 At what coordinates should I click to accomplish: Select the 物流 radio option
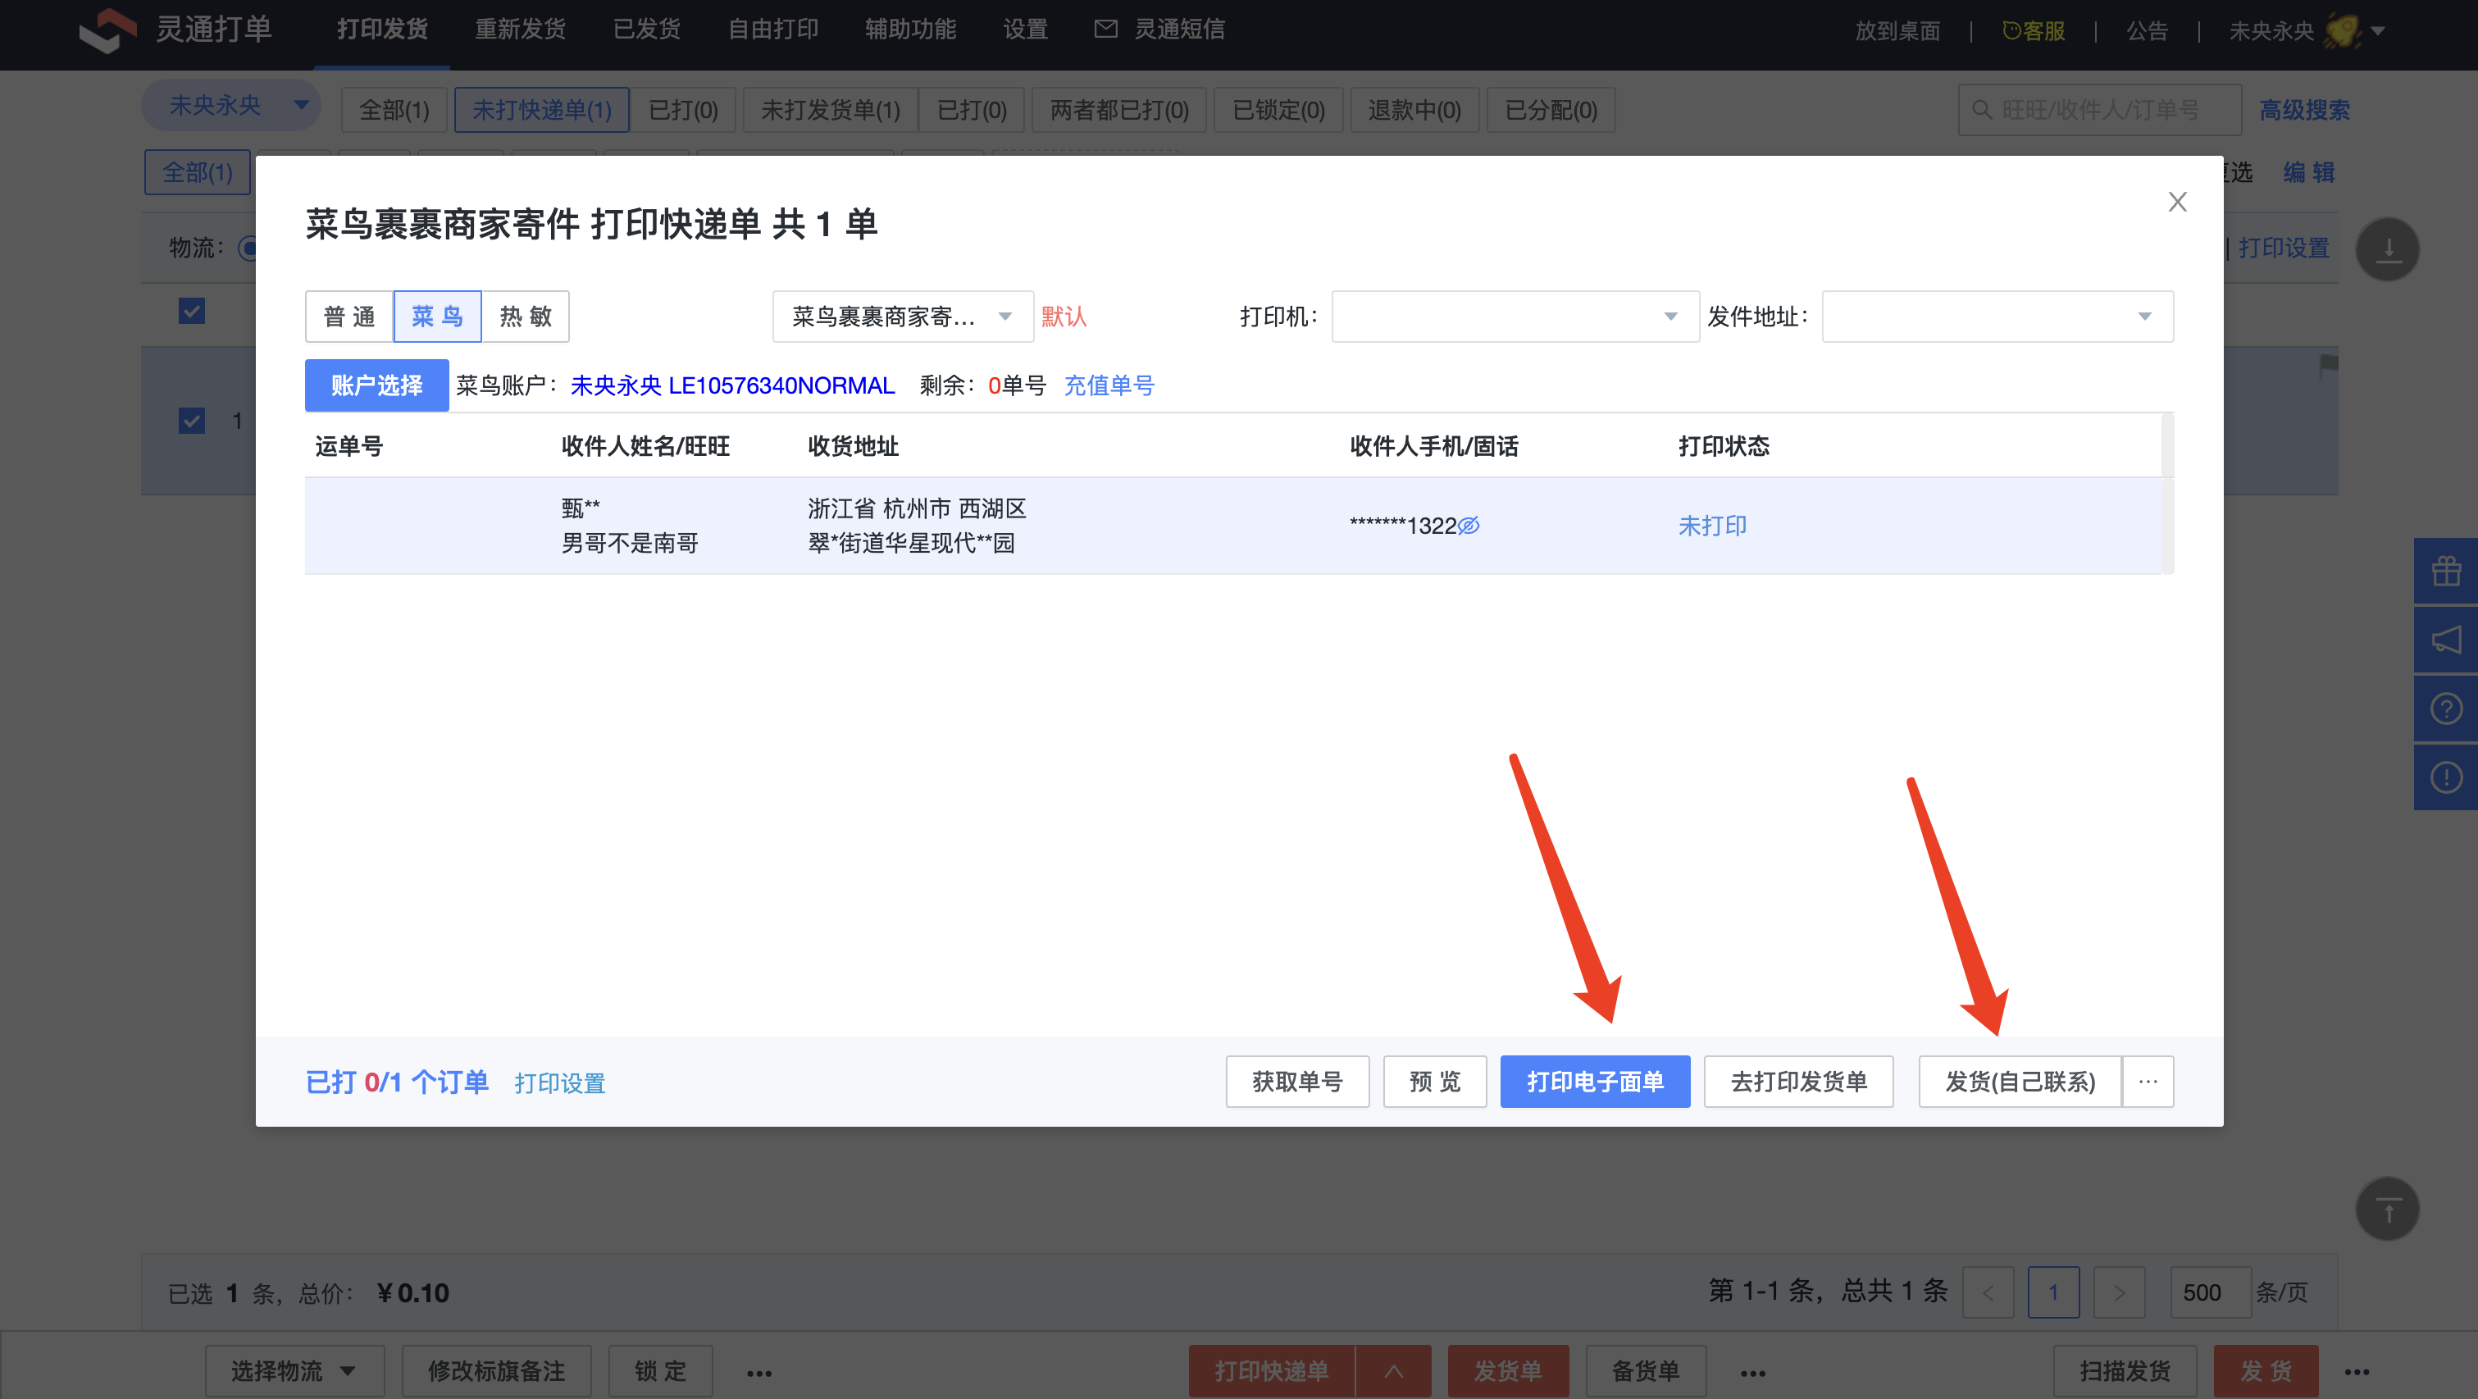coord(246,248)
